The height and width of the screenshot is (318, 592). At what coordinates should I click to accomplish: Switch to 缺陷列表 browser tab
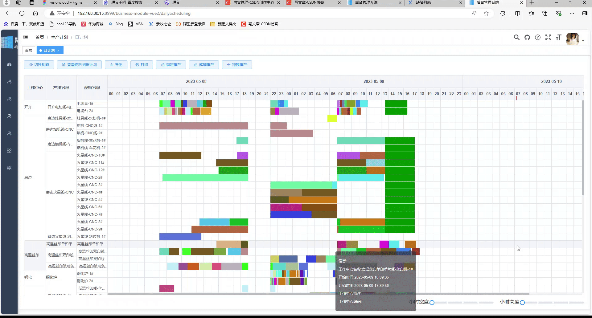[x=435, y=3]
